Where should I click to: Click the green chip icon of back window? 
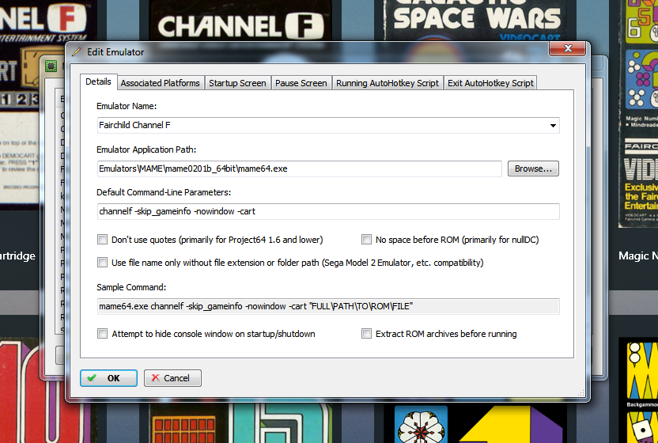click(x=51, y=66)
